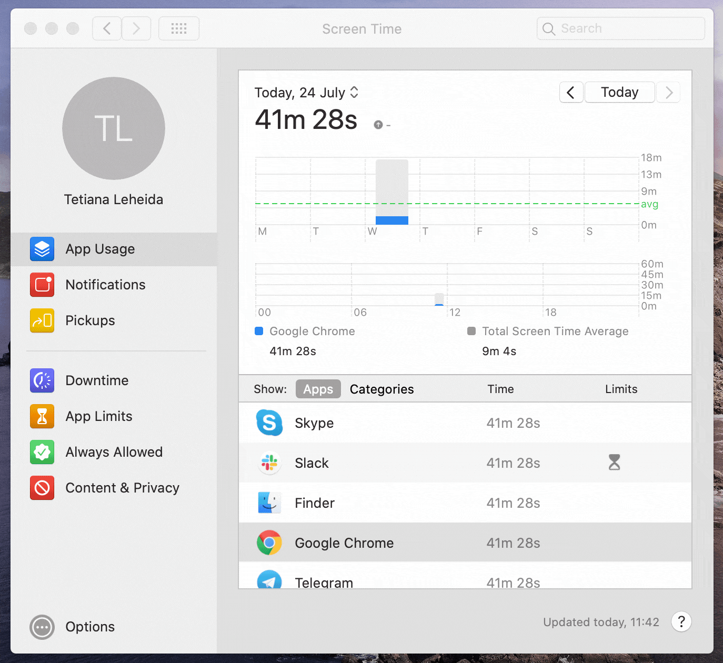The width and height of the screenshot is (723, 663).
Task: Click the 9m 4s average value
Action: click(499, 351)
